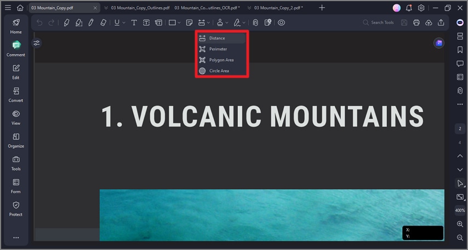Zoom out with magnifier minus
Viewport: 468px width, 250px height.
point(460,237)
